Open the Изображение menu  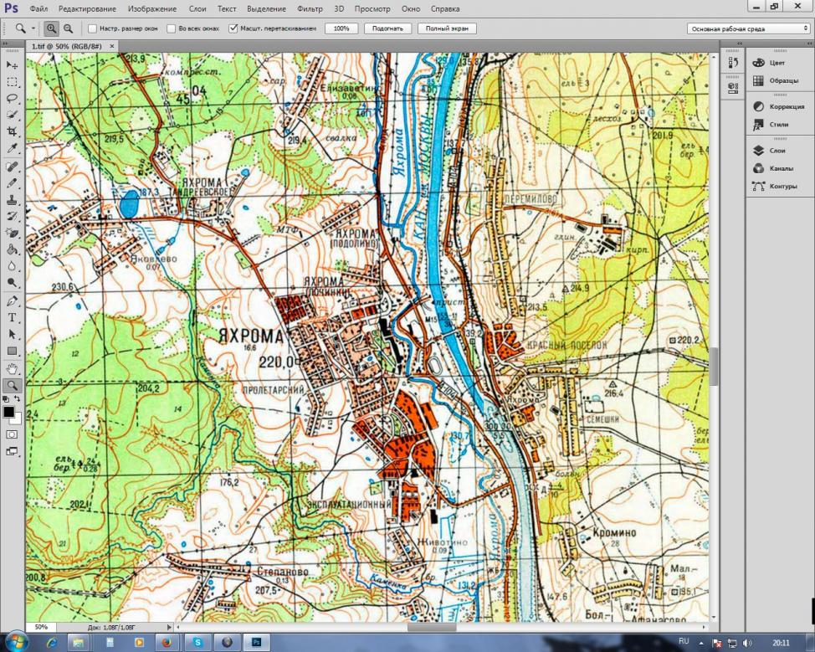[x=152, y=8]
